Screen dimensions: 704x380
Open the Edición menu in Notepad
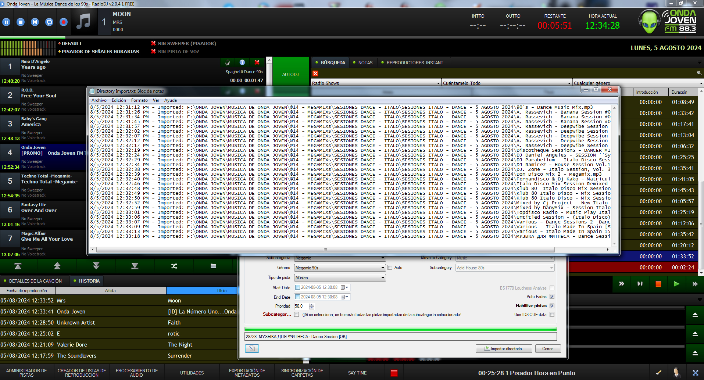pyautogui.click(x=119, y=100)
